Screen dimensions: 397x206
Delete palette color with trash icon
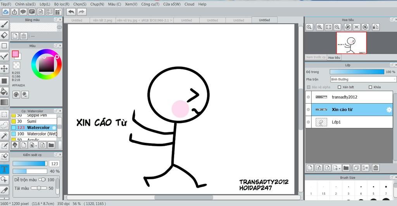pyautogui.click(x=24, y=36)
